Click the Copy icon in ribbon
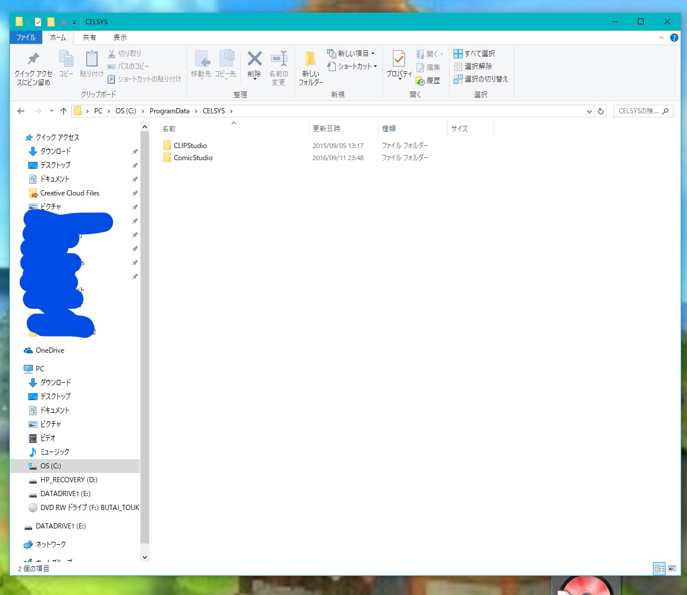 point(66,59)
